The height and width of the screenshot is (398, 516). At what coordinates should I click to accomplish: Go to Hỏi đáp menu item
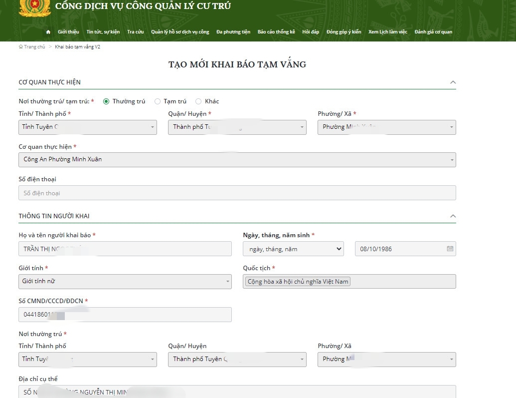(311, 32)
